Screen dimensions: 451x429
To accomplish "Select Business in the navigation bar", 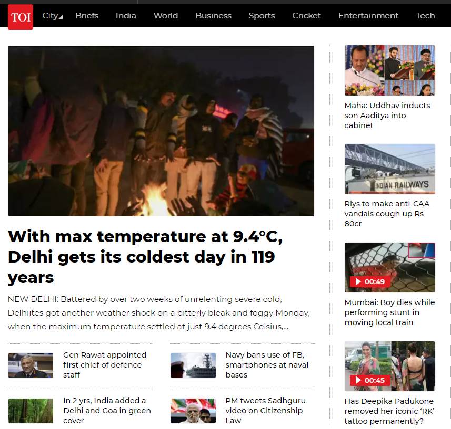I will coord(214,16).
